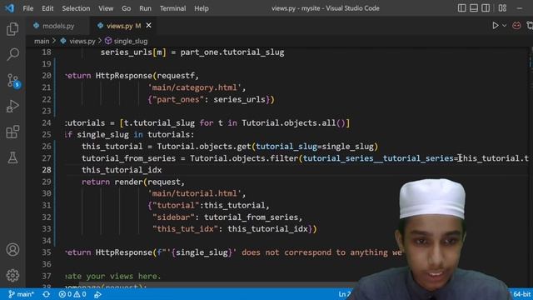The image size is (533, 300).
Task: Click 'render' on line 29
Action: 128,182
